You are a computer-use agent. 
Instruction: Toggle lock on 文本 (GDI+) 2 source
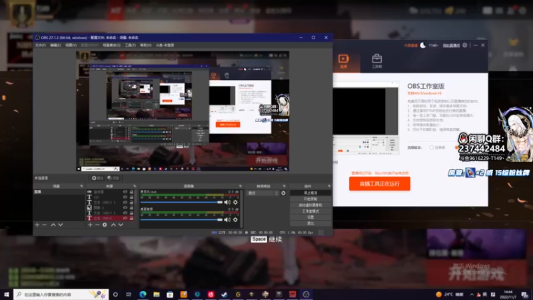pyautogui.click(x=131, y=213)
